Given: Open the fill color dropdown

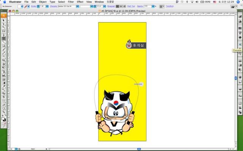Looking at the screenshot, I should coord(22,6).
